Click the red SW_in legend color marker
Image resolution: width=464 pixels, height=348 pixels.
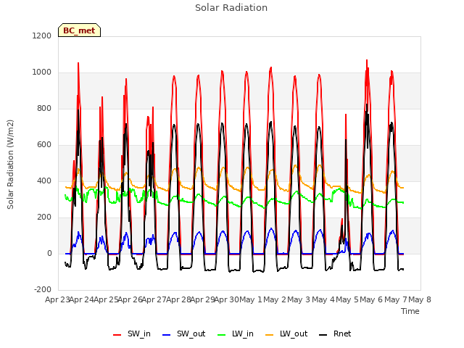pyautogui.click(x=117, y=335)
